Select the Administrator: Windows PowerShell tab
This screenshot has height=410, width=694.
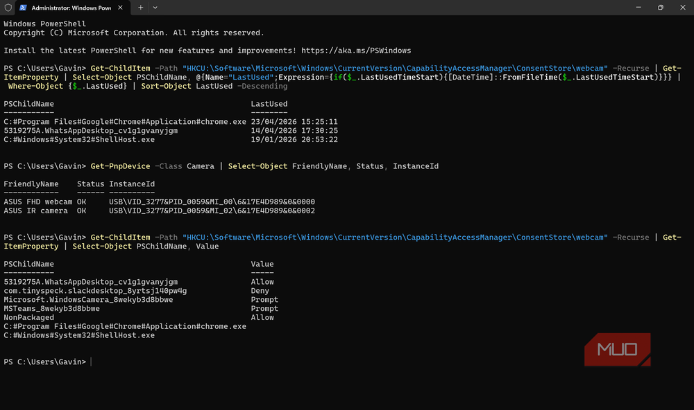point(73,8)
